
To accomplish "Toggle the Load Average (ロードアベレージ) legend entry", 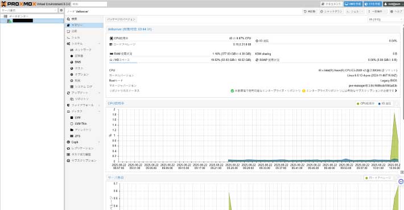I will point(378,178).
